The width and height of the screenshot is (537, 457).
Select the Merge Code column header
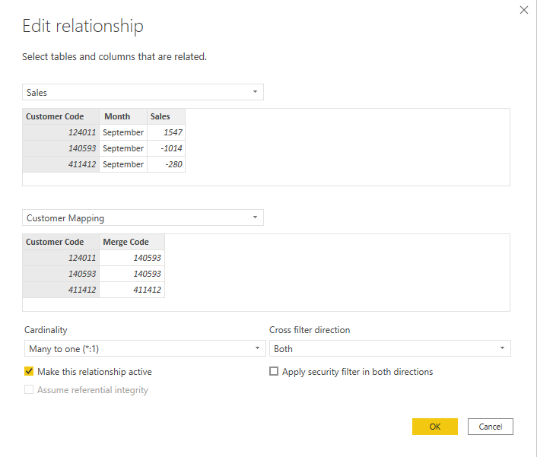pos(132,242)
